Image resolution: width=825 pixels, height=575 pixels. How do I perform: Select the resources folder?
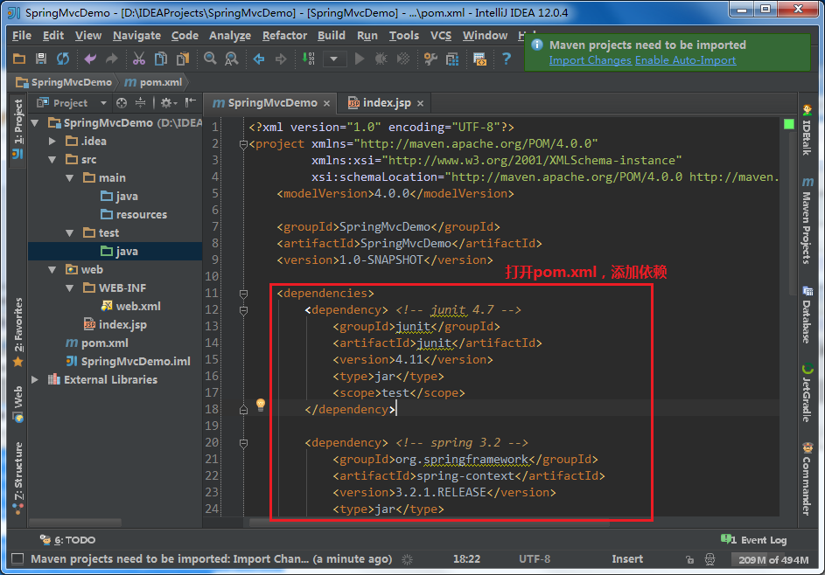134,214
